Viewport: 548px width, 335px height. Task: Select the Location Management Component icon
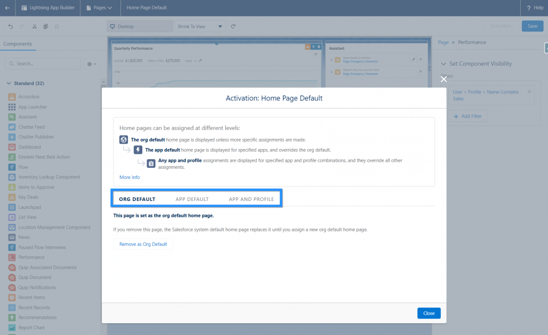(x=12, y=227)
